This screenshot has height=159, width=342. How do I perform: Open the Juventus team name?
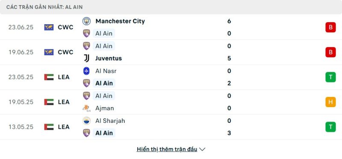click(109, 58)
